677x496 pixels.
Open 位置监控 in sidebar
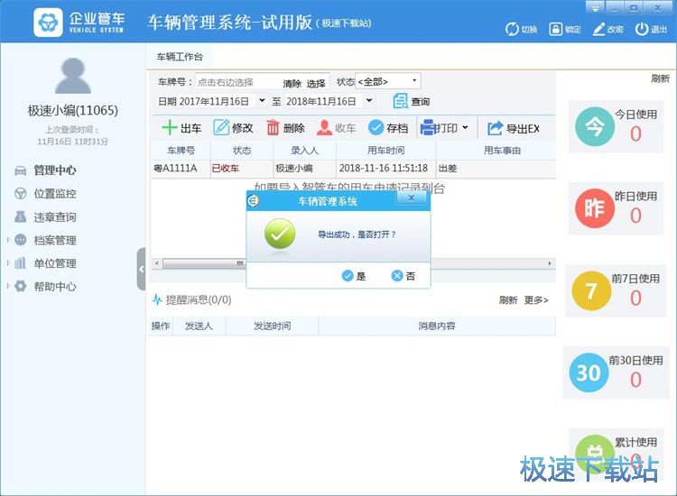(x=54, y=194)
